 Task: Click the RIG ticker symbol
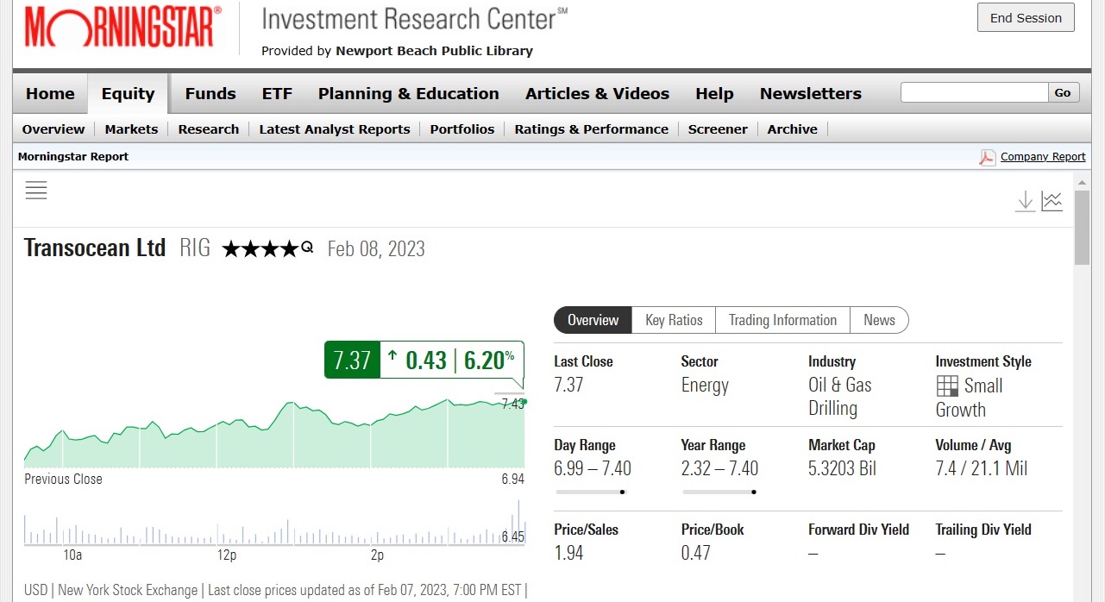pyautogui.click(x=195, y=248)
